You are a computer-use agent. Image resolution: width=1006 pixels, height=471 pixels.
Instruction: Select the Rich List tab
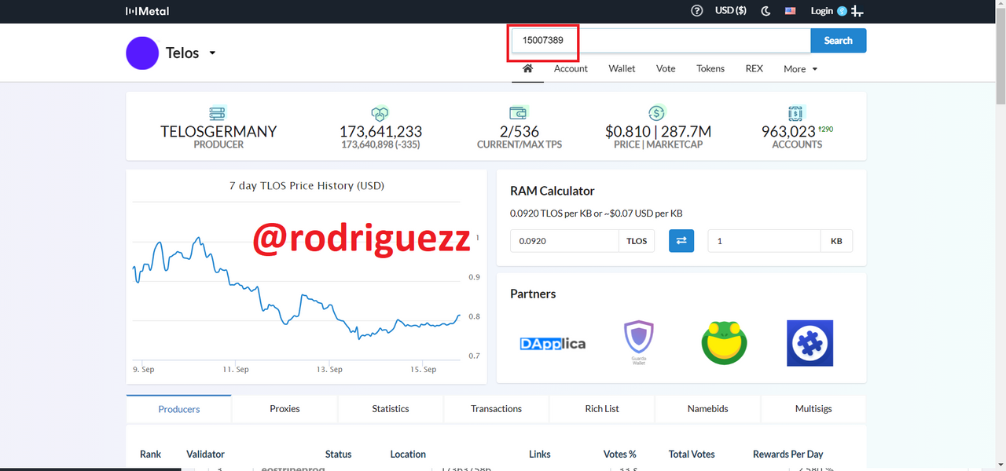click(x=602, y=409)
